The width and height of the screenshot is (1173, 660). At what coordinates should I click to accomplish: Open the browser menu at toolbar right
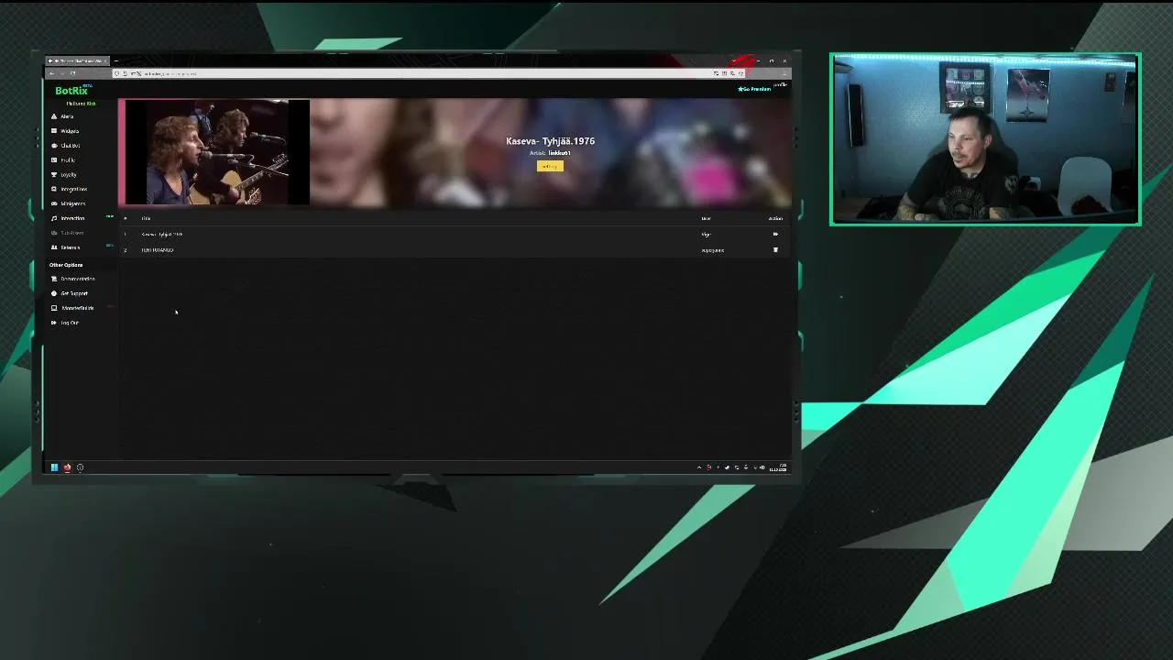pos(785,73)
